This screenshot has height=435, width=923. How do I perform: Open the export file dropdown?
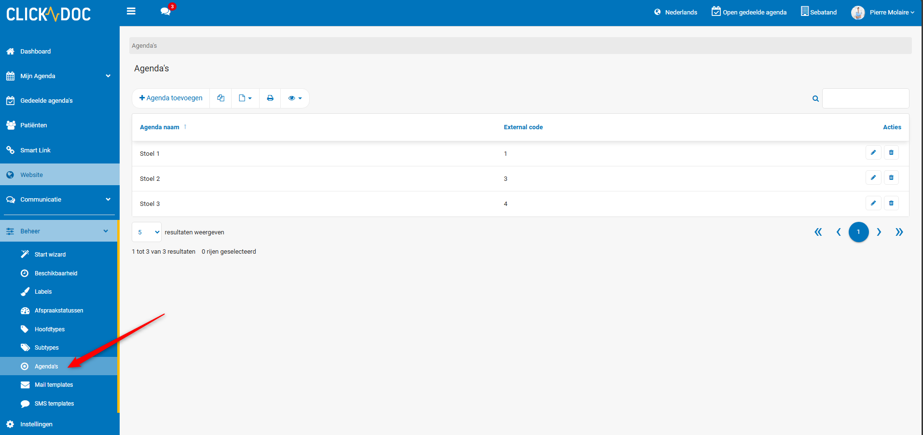point(245,98)
